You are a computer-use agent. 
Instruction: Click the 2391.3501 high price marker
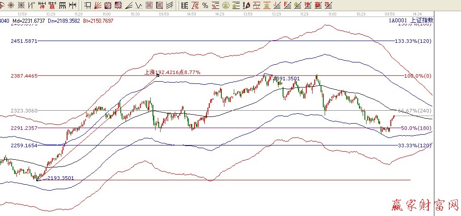click(286, 79)
